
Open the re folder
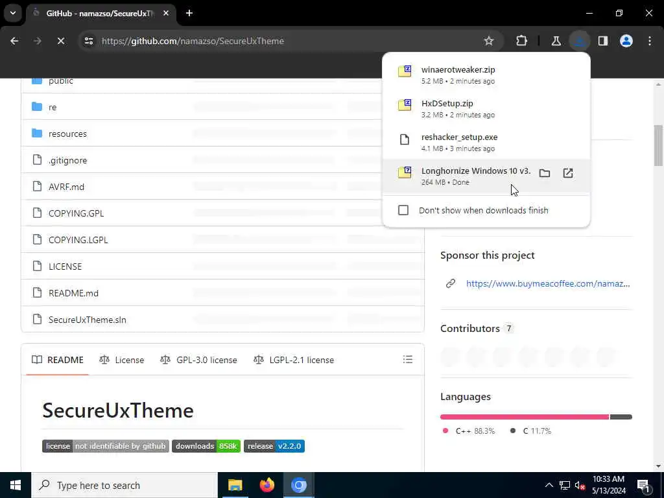[53, 107]
